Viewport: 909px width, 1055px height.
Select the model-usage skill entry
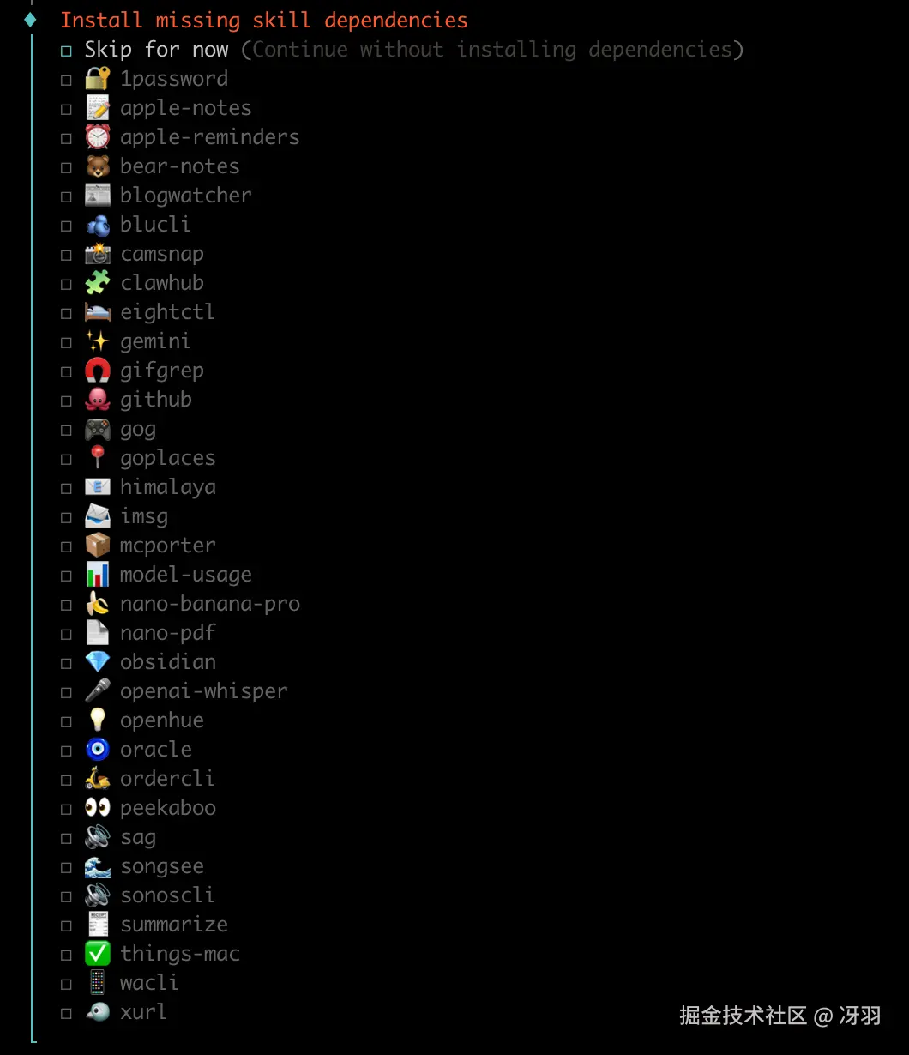tap(186, 575)
